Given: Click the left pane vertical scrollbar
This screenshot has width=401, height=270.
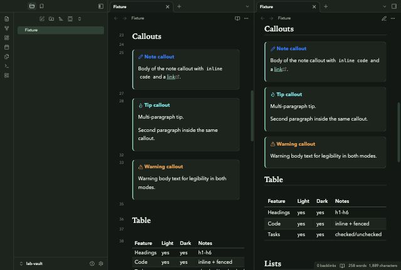Looking at the screenshot, I should pyautogui.click(x=252, y=116).
